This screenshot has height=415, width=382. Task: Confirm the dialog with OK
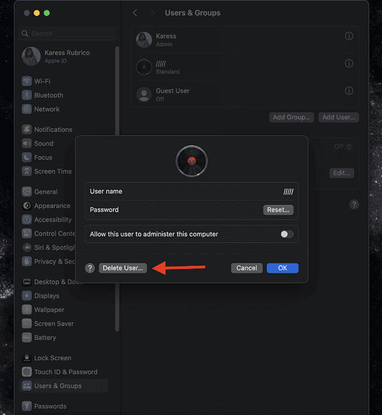click(283, 268)
